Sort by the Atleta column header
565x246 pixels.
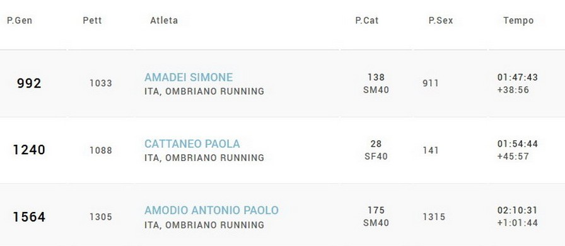pos(164,21)
